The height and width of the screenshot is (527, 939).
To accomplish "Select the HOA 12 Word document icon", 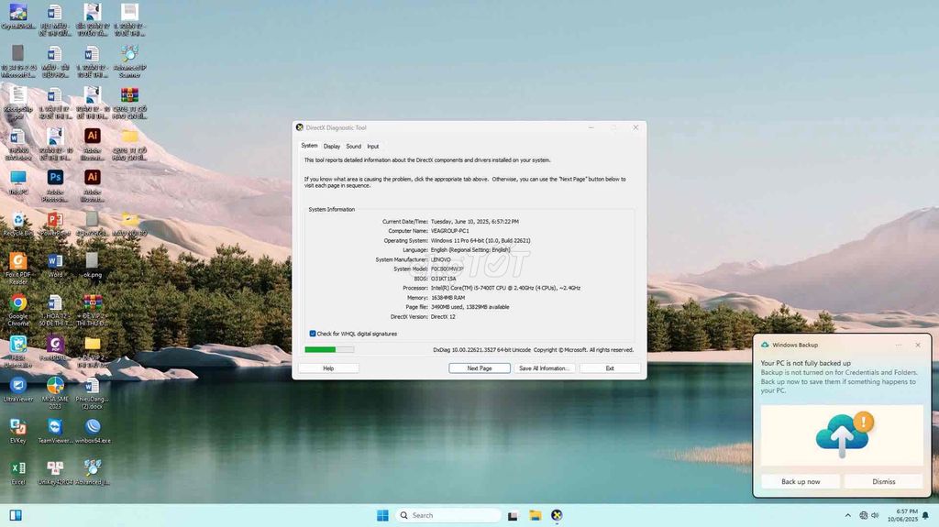I will coord(55,310).
